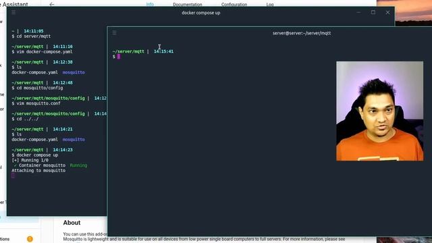Open hamburger menu in server@server terminal window
Viewport: 432px width, 243px height.
click(114, 33)
